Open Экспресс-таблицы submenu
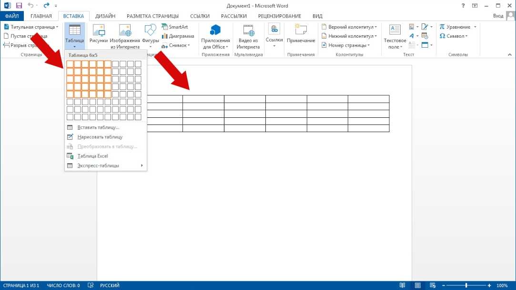The height and width of the screenshot is (290, 516). click(106, 166)
